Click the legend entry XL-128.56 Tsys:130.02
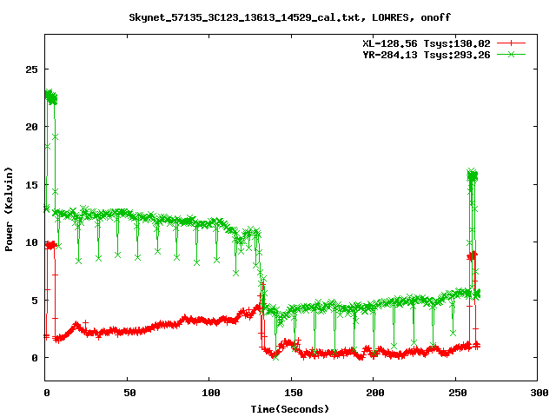Image resolution: width=556 pixels, height=417 pixels. coord(427,43)
